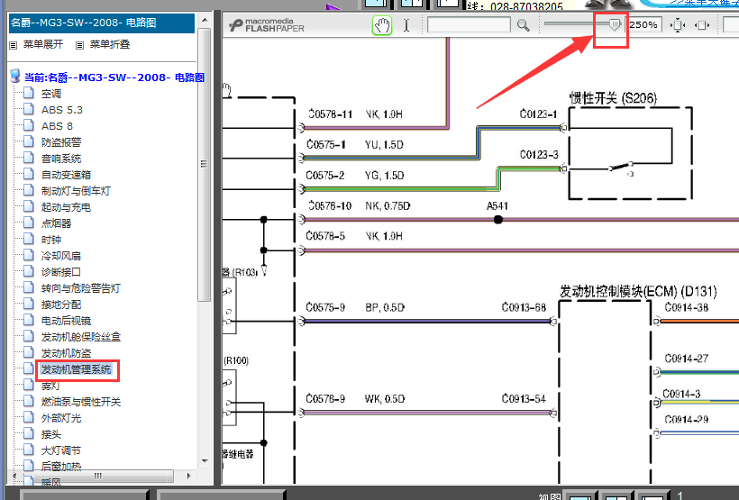Click the page icon beside 外部灯光
Image resolution: width=739 pixels, height=500 pixels.
29,417
